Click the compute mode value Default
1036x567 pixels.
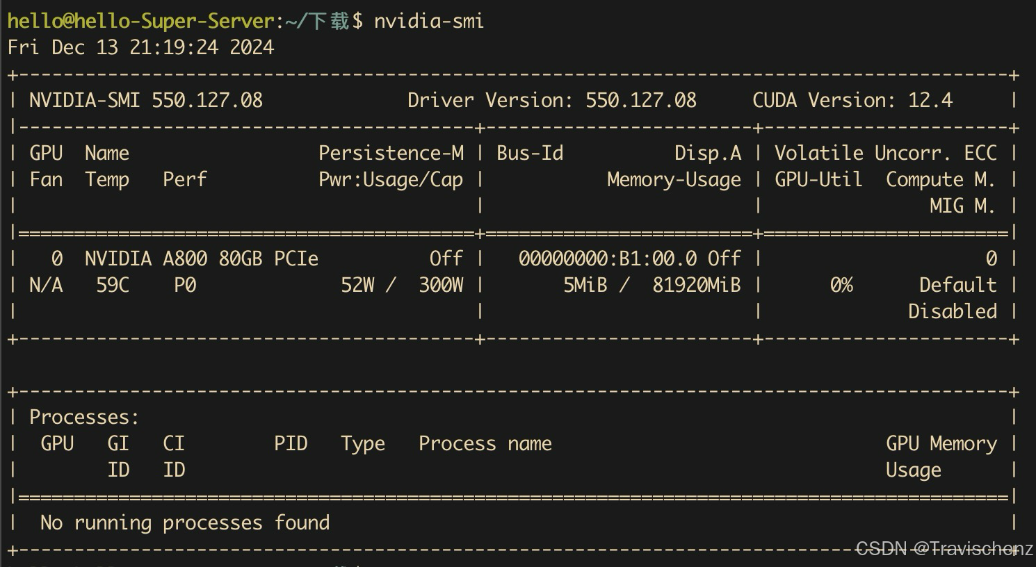click(958, 285)
